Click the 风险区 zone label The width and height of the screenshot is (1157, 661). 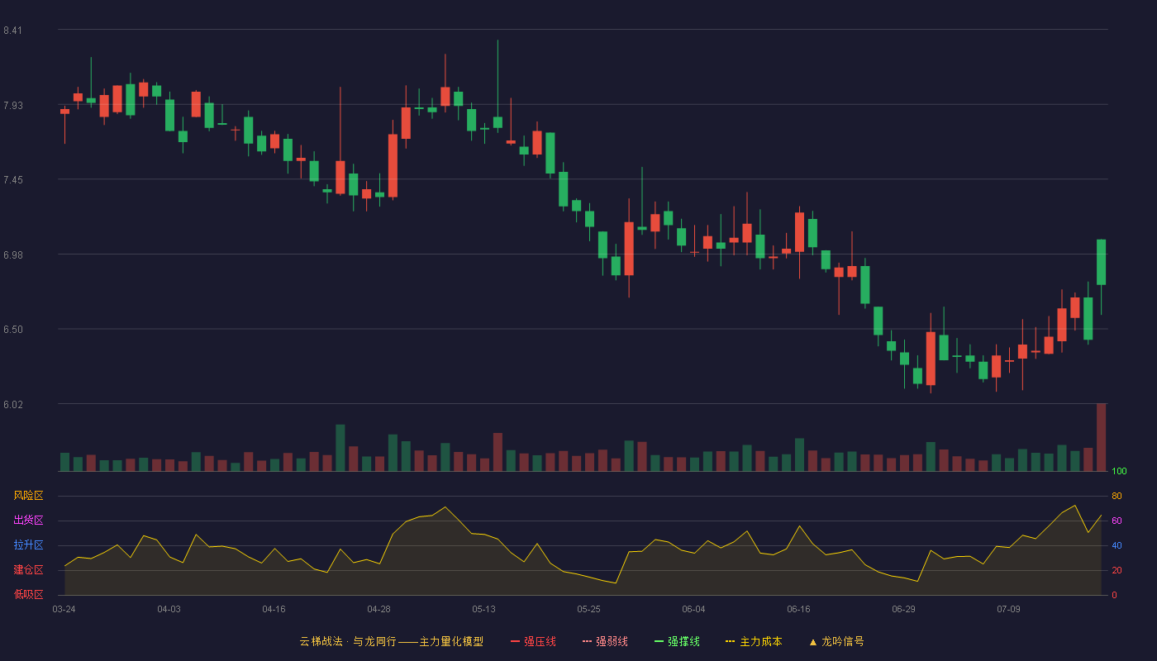pyautogui.click(x=28, y=496)
